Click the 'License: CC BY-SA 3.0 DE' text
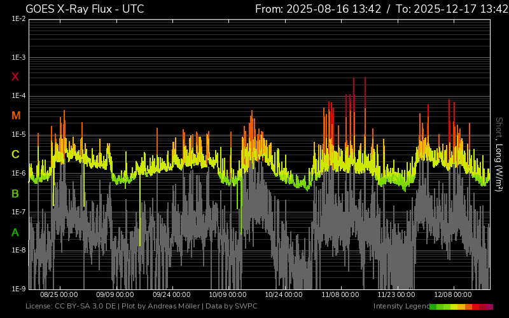This screenshot has width=509, height=318. [71, 306]
